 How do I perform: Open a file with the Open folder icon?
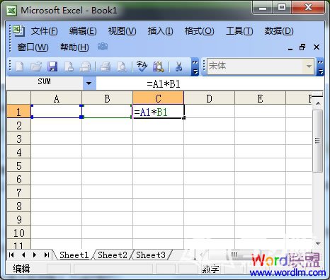click(36, 66)
